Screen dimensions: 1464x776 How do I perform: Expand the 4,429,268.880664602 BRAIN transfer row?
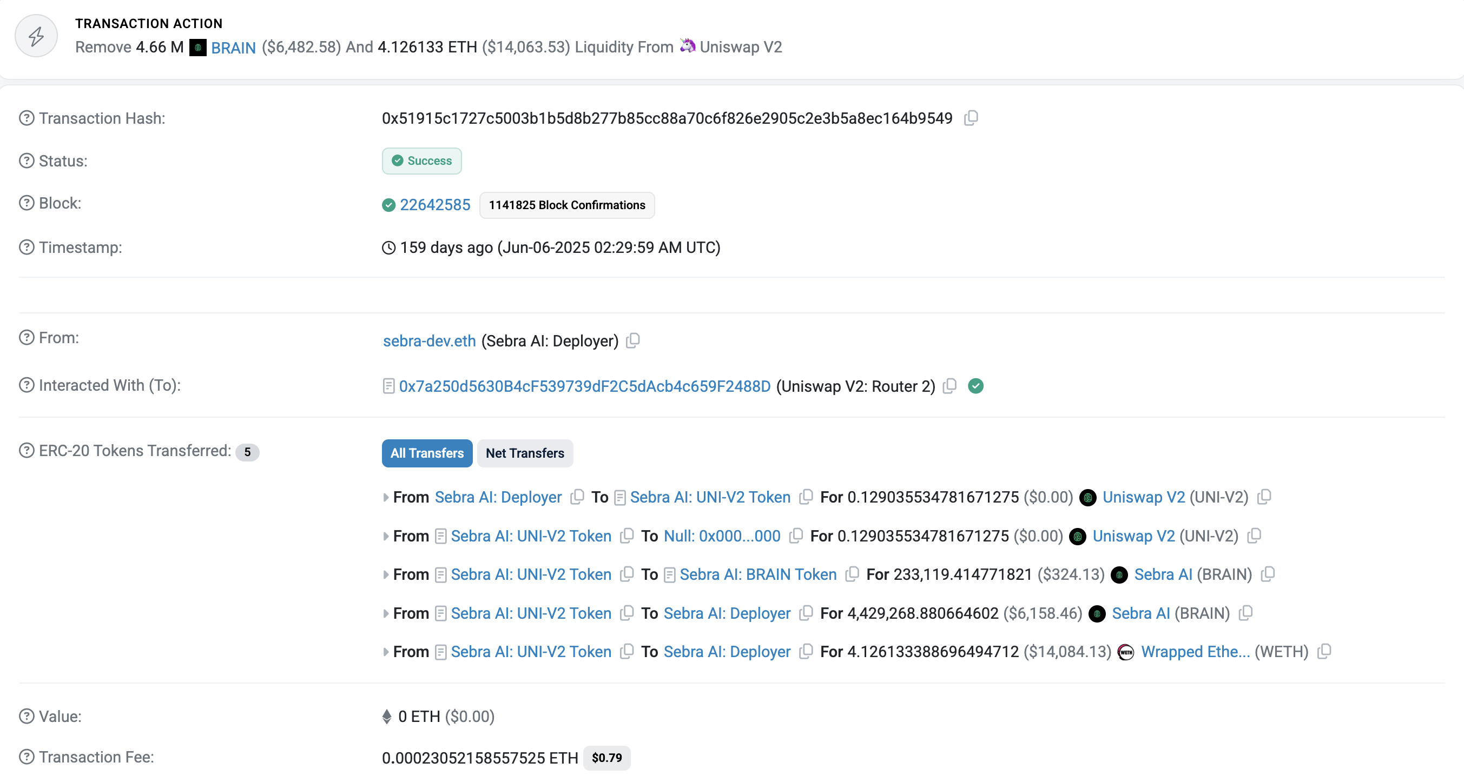pyautogui.click(x=386, y=614)
